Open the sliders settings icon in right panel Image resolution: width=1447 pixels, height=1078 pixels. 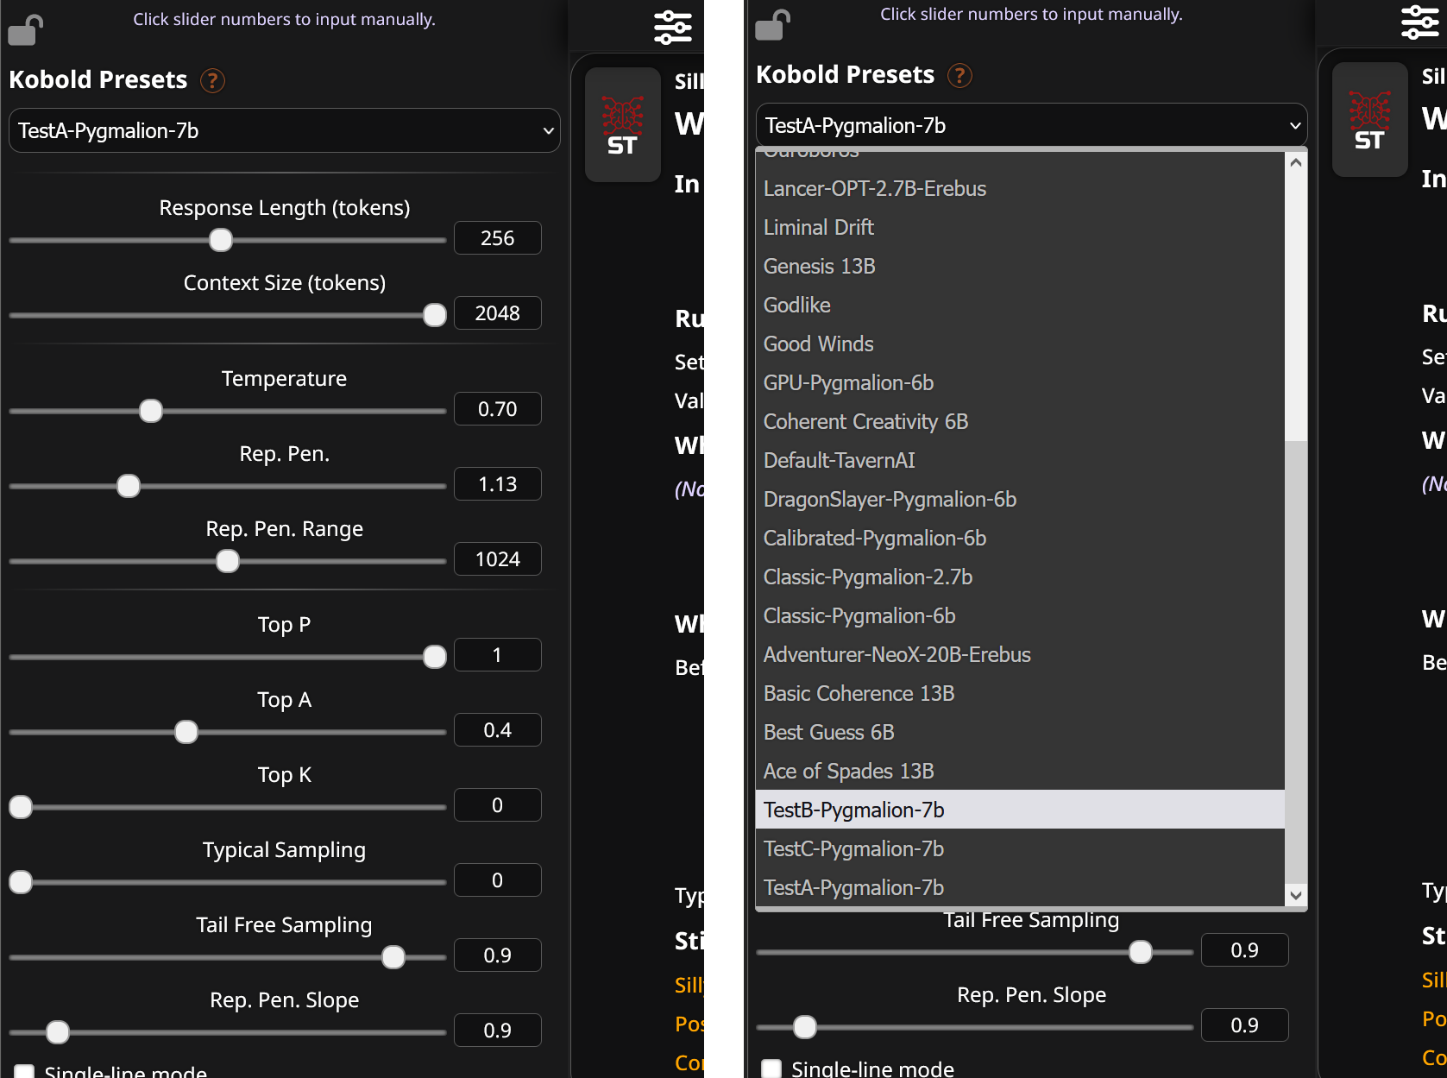click(1420, 22)
